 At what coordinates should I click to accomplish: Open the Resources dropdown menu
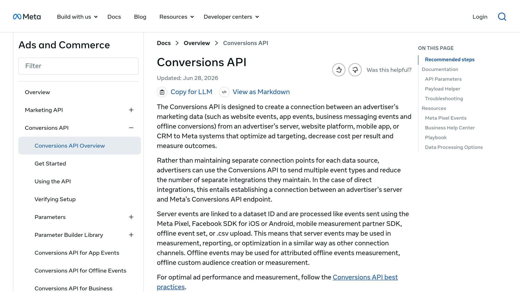[x=177, y=17]
